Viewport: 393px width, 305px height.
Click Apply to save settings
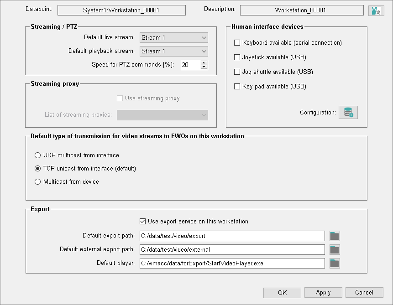tap(323, 293)
